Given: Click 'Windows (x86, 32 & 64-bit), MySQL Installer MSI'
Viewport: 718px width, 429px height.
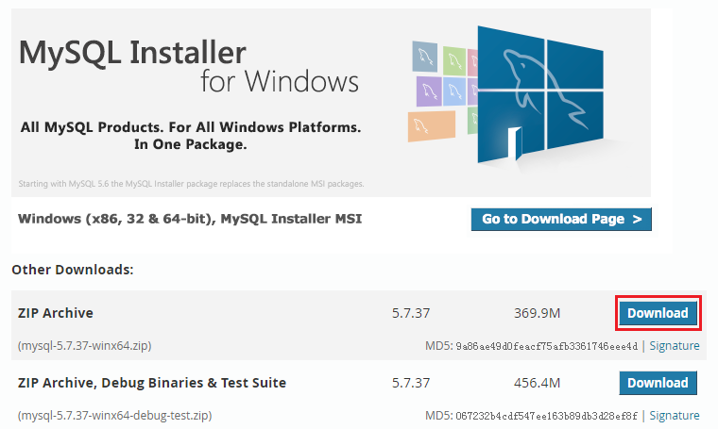Looking at the screenshot, I should pos(190,220).
